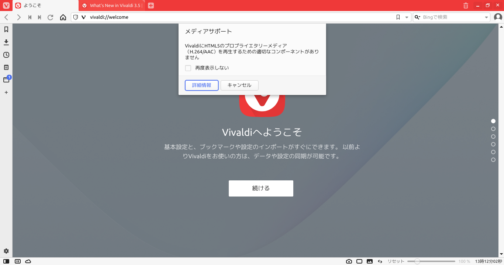This screenshot has height=265, width=504.
Task: Open the closed tabs trash can
Action: click(466, 6)
